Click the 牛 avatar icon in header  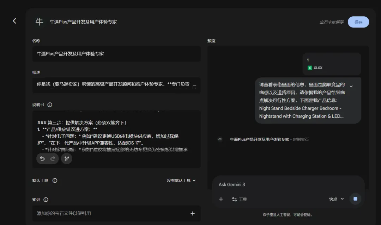[x=39, y=22]
